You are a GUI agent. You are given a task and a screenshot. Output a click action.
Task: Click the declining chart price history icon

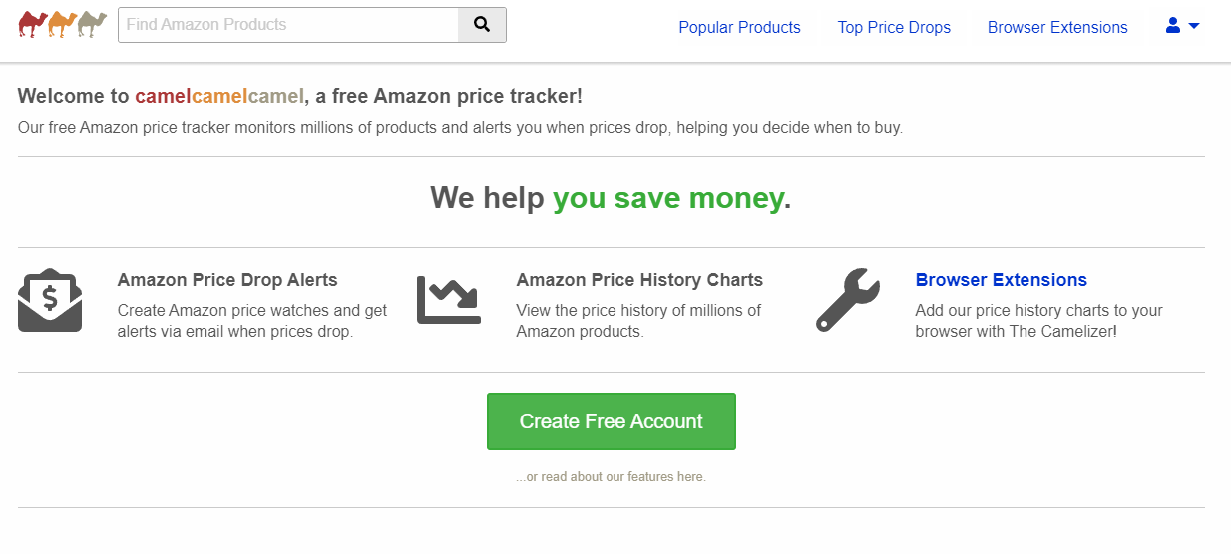(x=449, y=300)
